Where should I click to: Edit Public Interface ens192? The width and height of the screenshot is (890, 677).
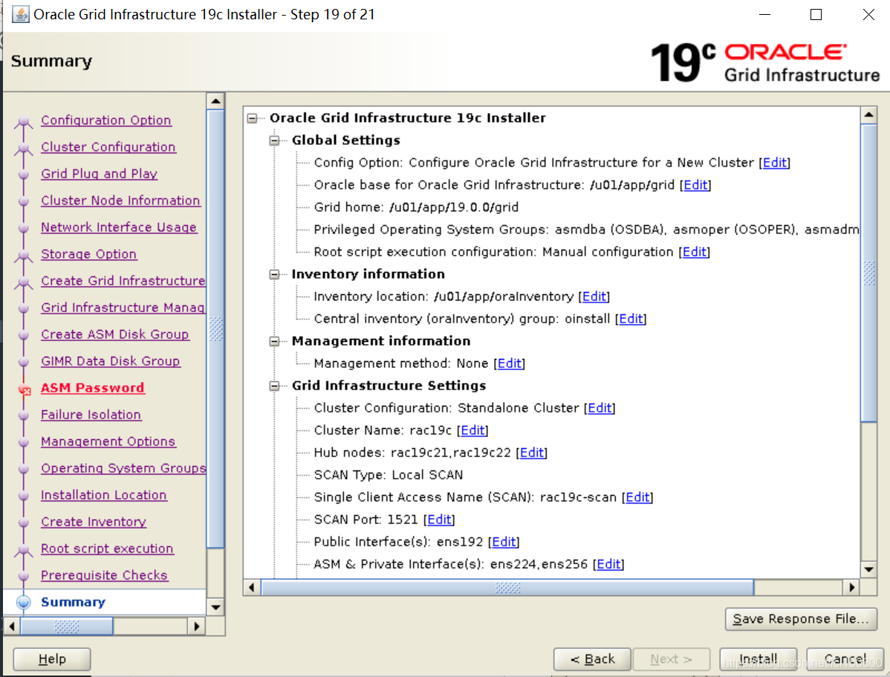(504, 542)
